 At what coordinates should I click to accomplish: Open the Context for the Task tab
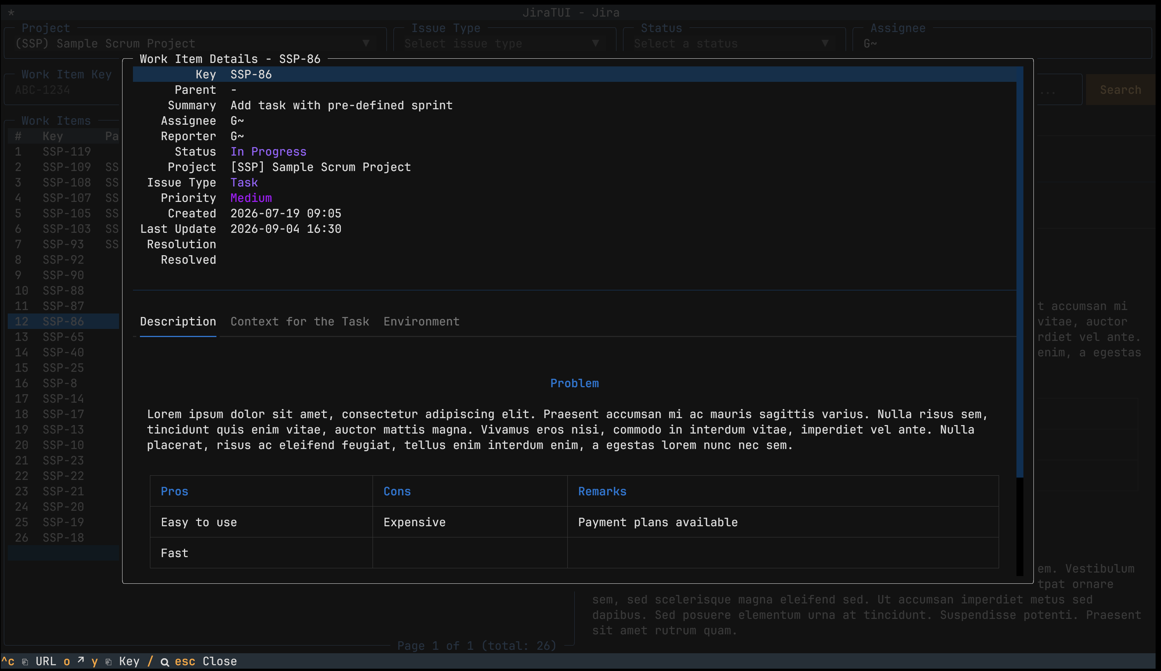click(300, 321)
